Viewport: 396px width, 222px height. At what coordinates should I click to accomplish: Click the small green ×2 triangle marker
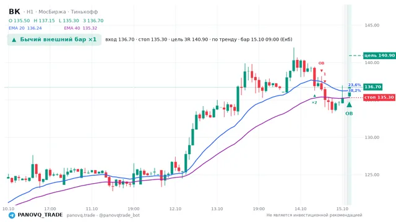pos(314,96)
